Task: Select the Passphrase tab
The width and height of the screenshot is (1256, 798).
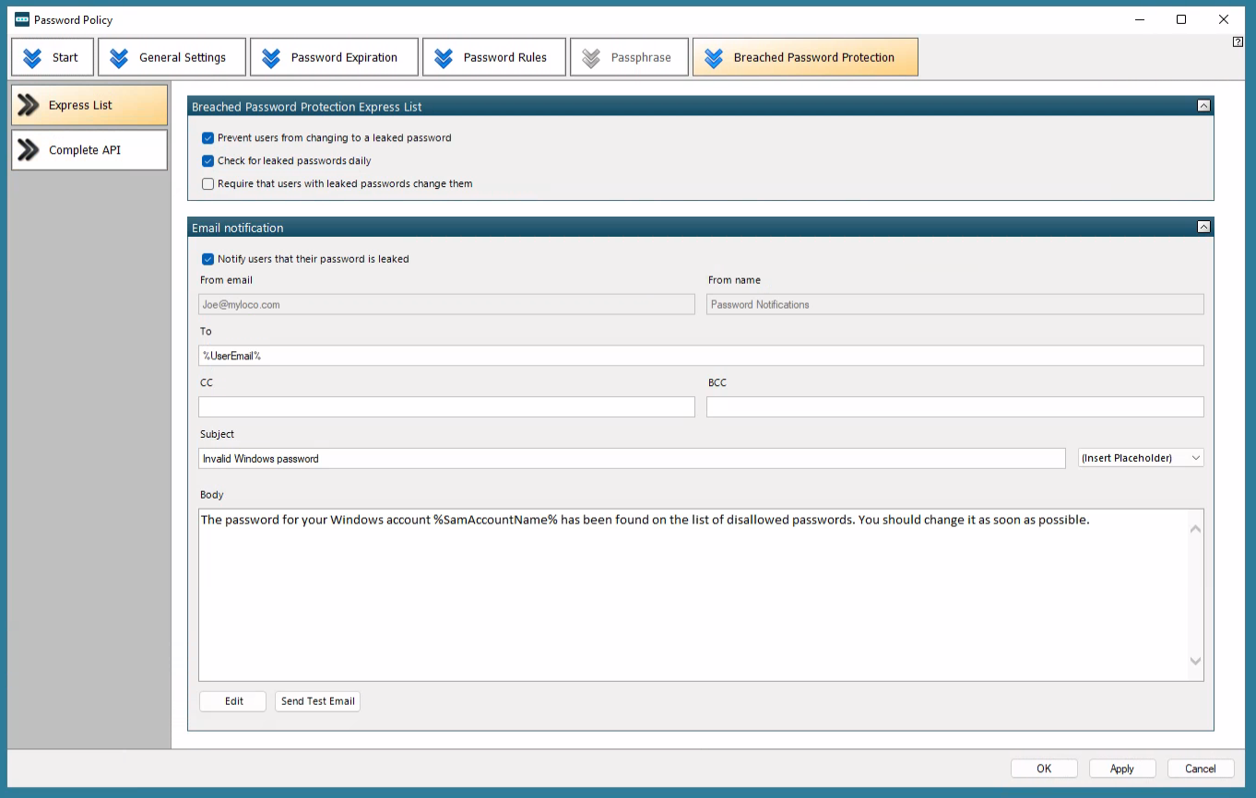Action: (x=629, y=57)
